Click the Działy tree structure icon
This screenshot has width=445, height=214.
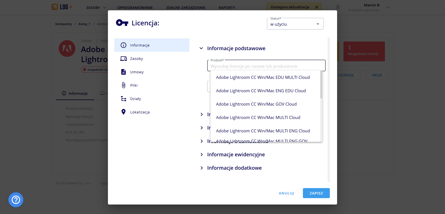(x=123, y=99)
